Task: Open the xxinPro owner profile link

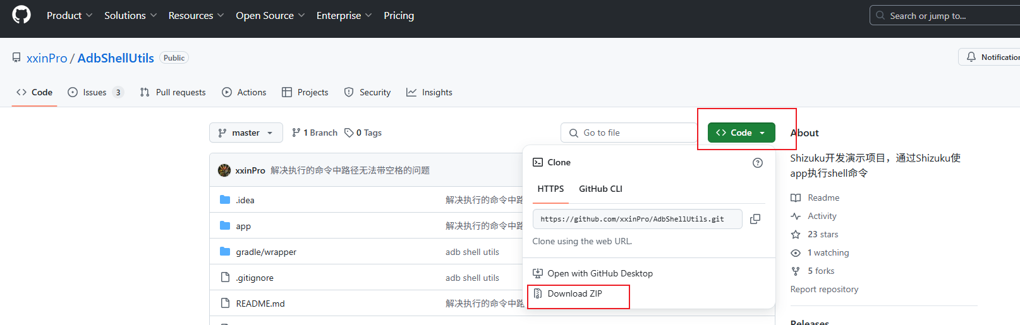Action: 47,58
